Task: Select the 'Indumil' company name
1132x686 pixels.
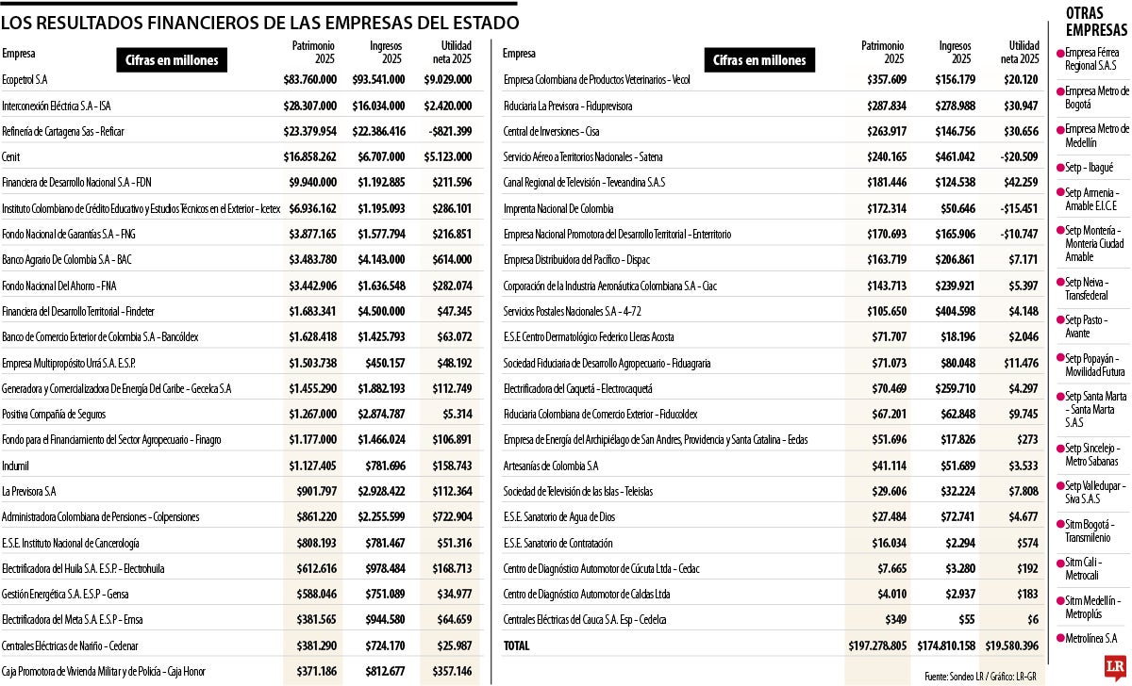Action: click(x=15, y=465)
